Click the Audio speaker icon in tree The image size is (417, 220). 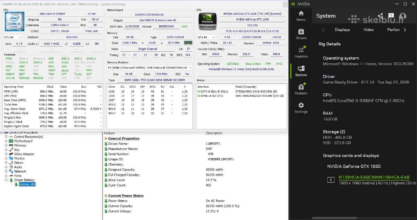[x=11, y=167]
